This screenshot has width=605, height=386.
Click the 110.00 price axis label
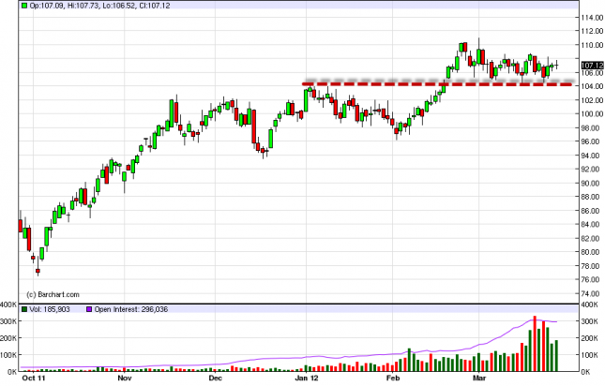[x=592, y=45]
